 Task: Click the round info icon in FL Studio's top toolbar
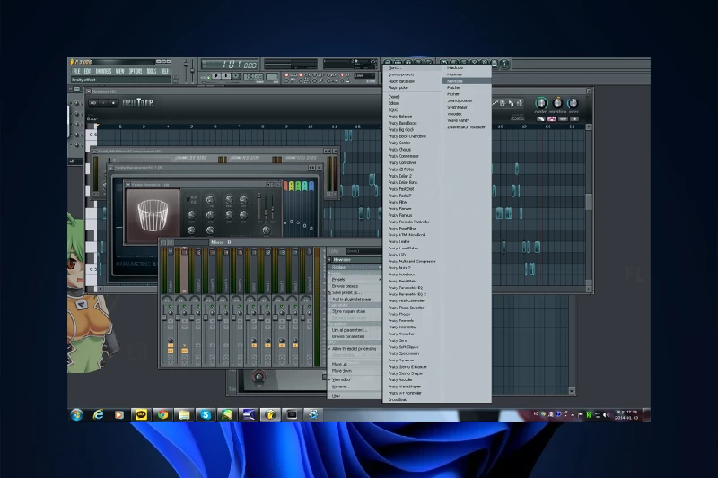504,64
